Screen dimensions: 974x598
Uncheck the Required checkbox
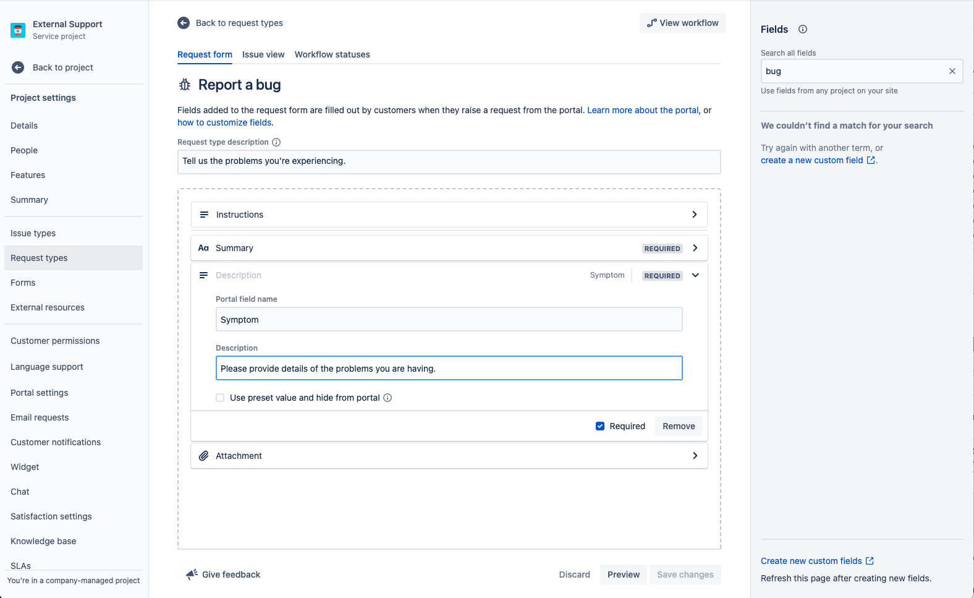(x=599, y=426)
